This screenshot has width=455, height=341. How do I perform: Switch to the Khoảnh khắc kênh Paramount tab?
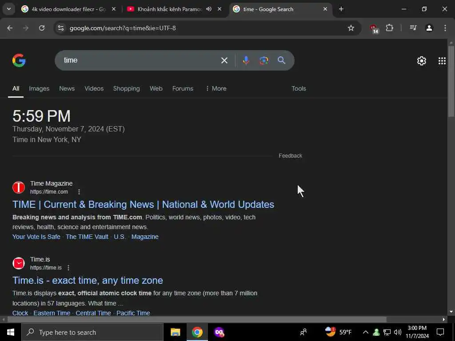pyautogui.click(x=170, y=9)
